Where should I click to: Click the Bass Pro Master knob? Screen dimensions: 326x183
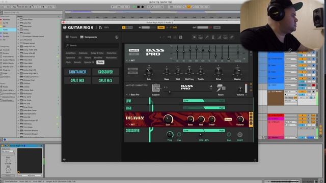[237, 71]
